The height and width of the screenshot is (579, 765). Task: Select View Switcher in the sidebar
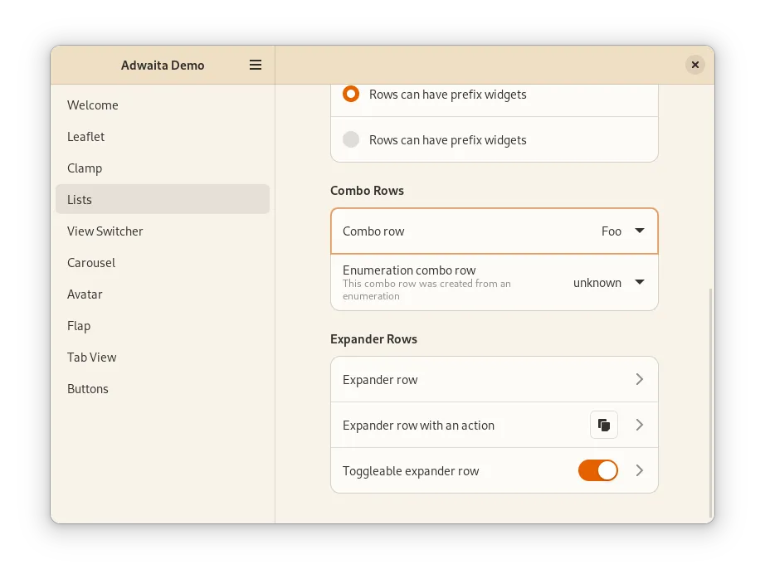coord(105,231)
